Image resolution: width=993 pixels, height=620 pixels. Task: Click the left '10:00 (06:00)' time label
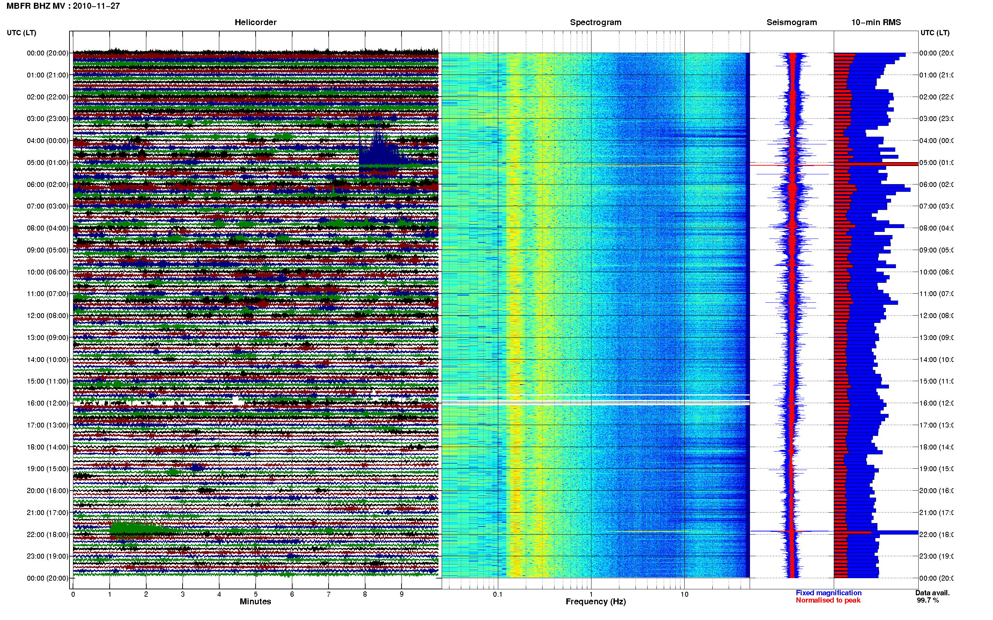point(47,272)
